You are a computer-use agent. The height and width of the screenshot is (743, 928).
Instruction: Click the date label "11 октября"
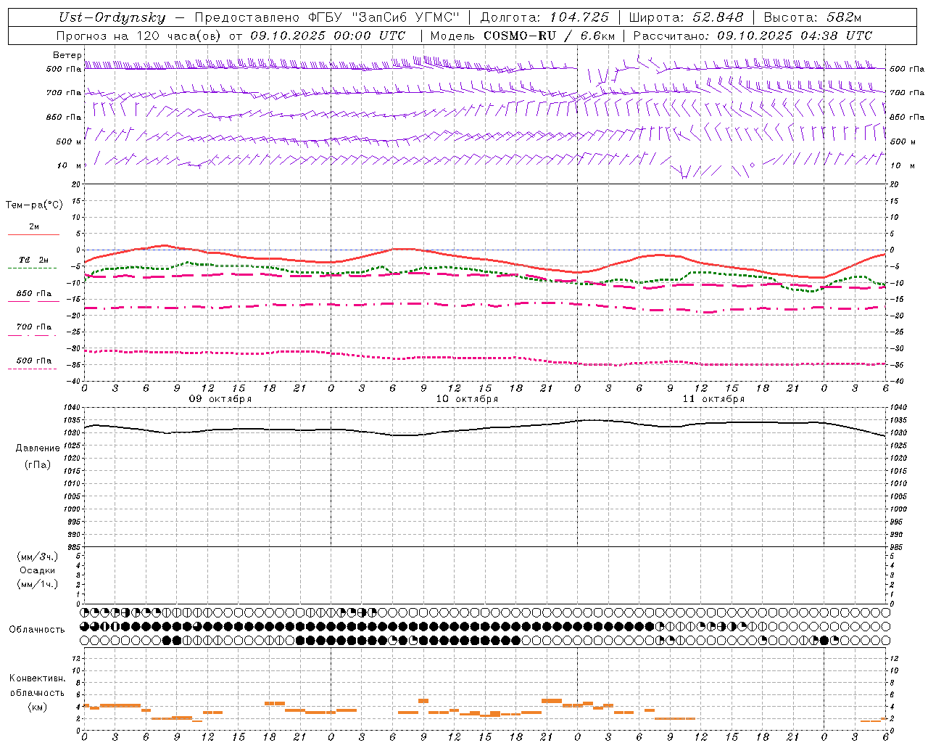point(713,399)
